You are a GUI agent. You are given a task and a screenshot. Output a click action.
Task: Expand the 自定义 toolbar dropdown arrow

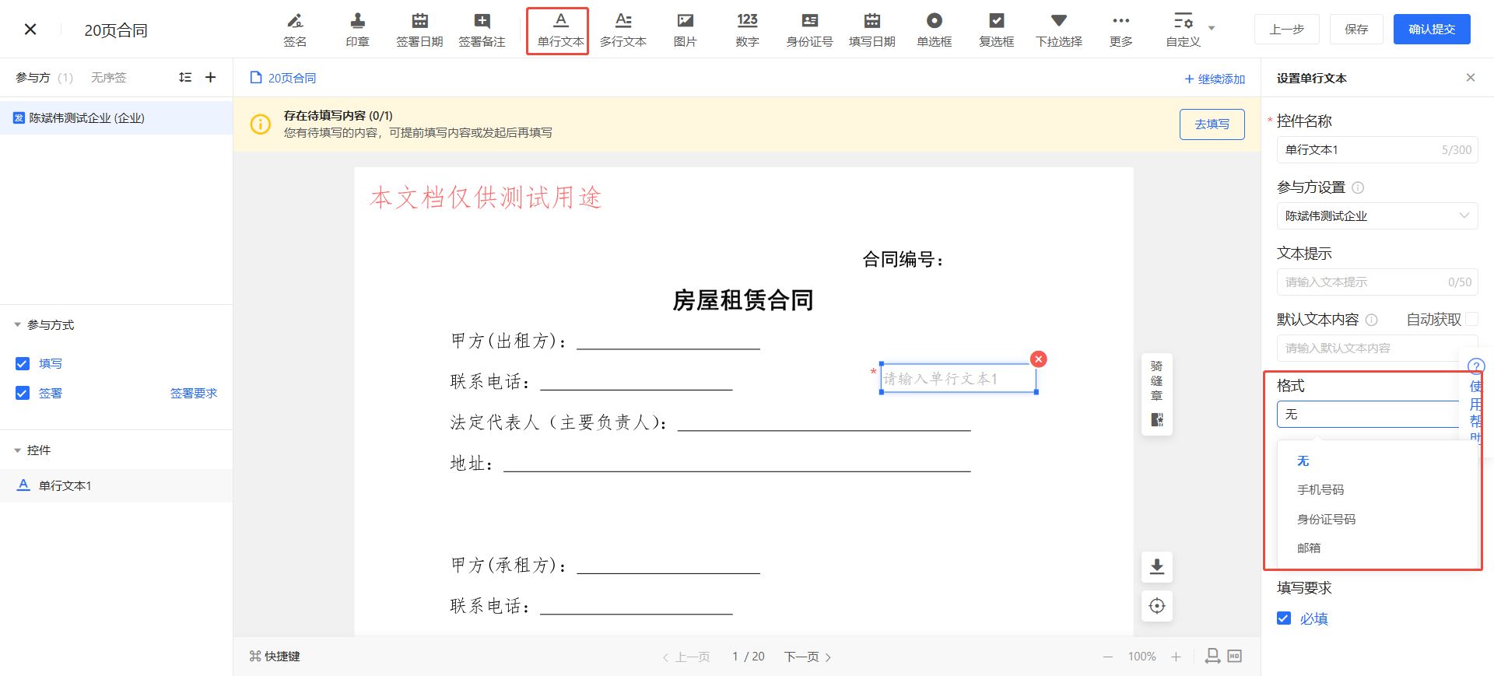[1212, 29]
